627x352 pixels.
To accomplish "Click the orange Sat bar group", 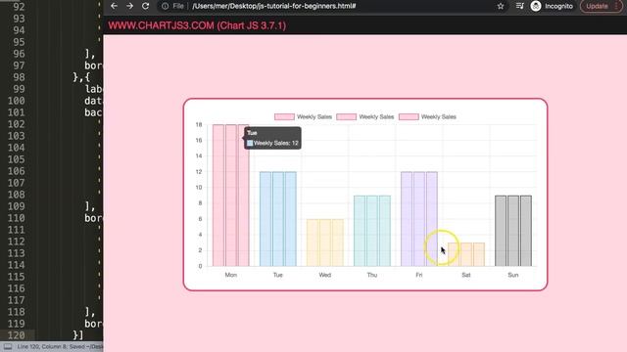I will click(x=466, y=254).
